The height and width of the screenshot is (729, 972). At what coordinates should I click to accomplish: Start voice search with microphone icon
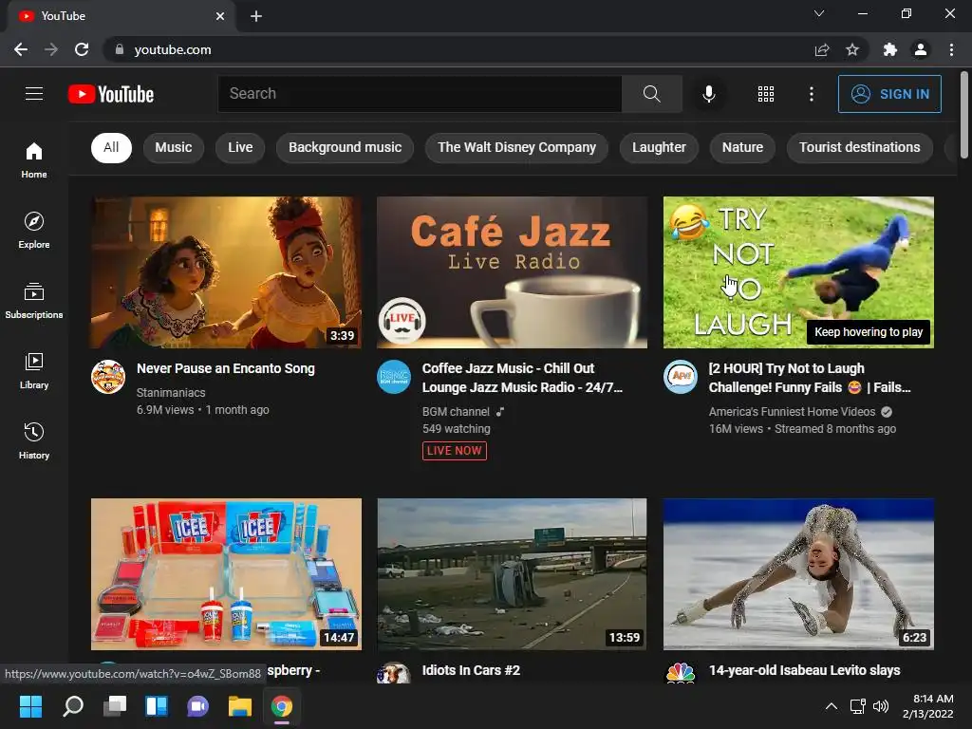point(708,94)
